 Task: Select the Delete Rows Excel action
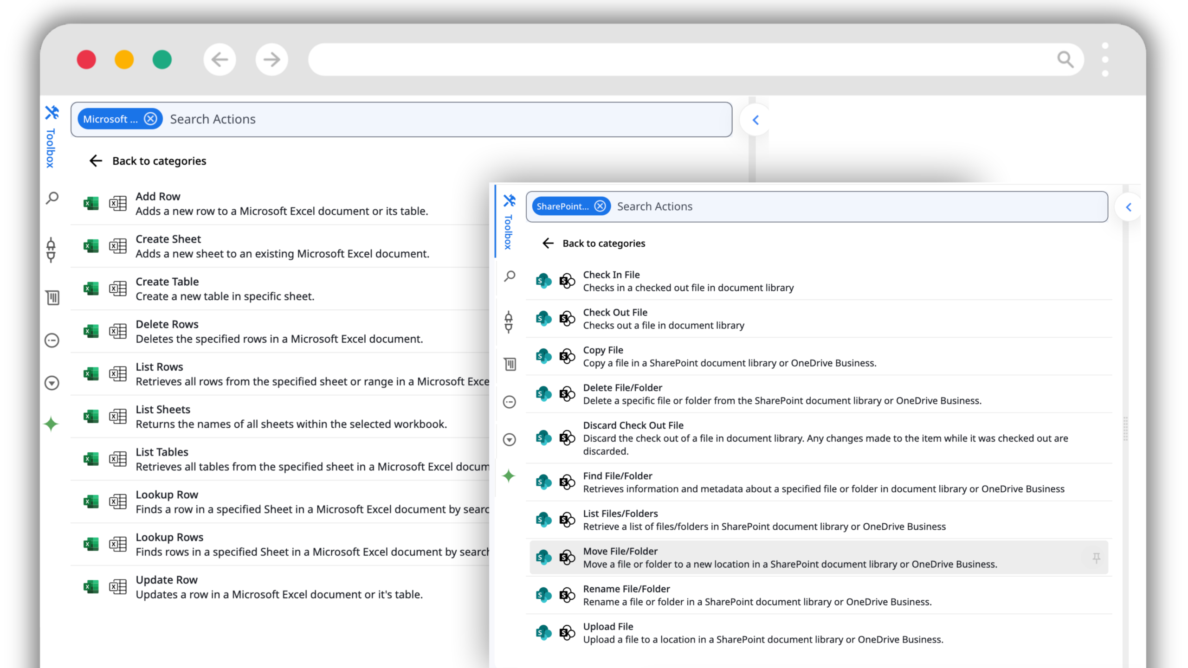[280, 332]
